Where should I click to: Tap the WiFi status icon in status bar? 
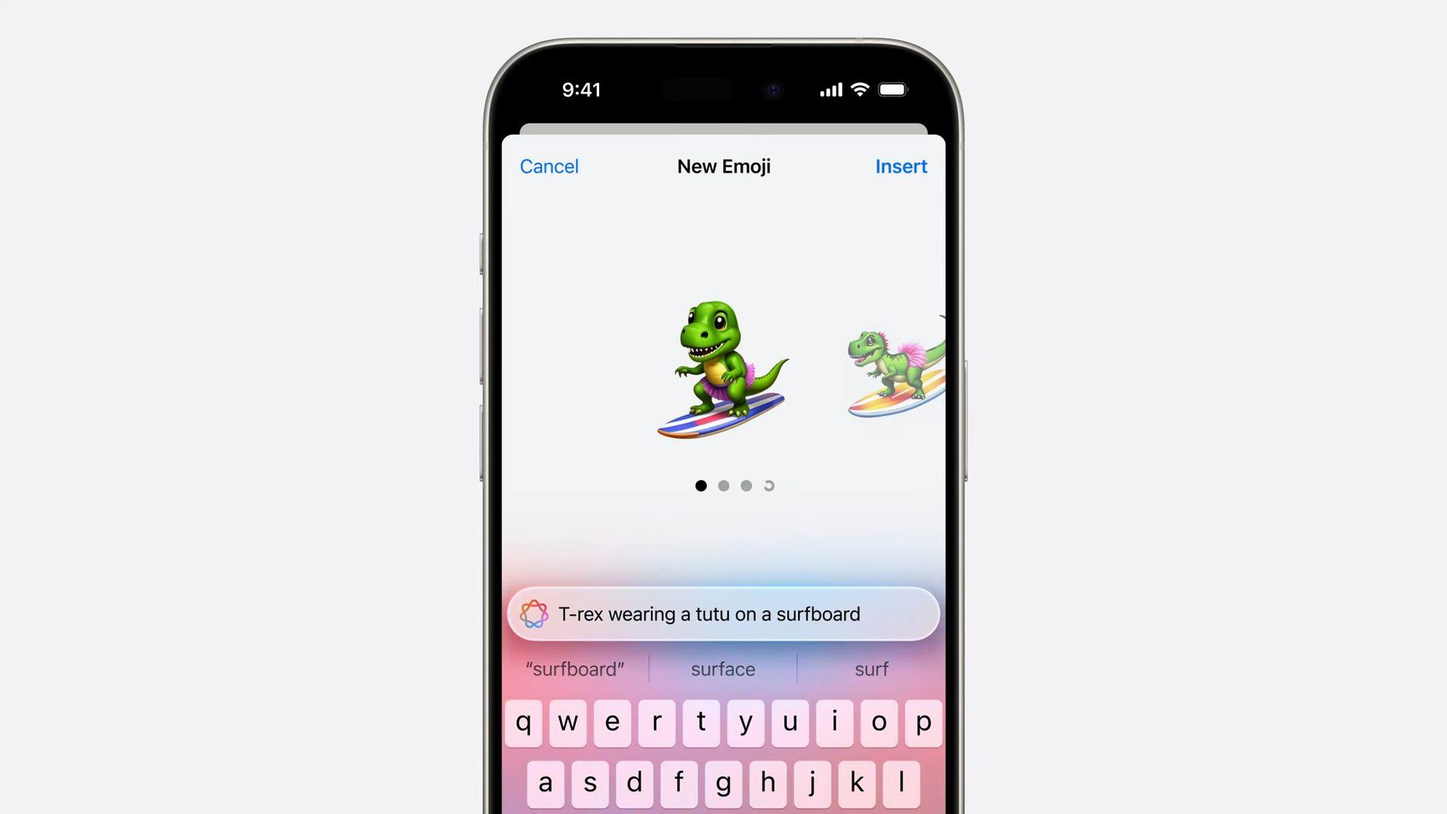[858, 88]
